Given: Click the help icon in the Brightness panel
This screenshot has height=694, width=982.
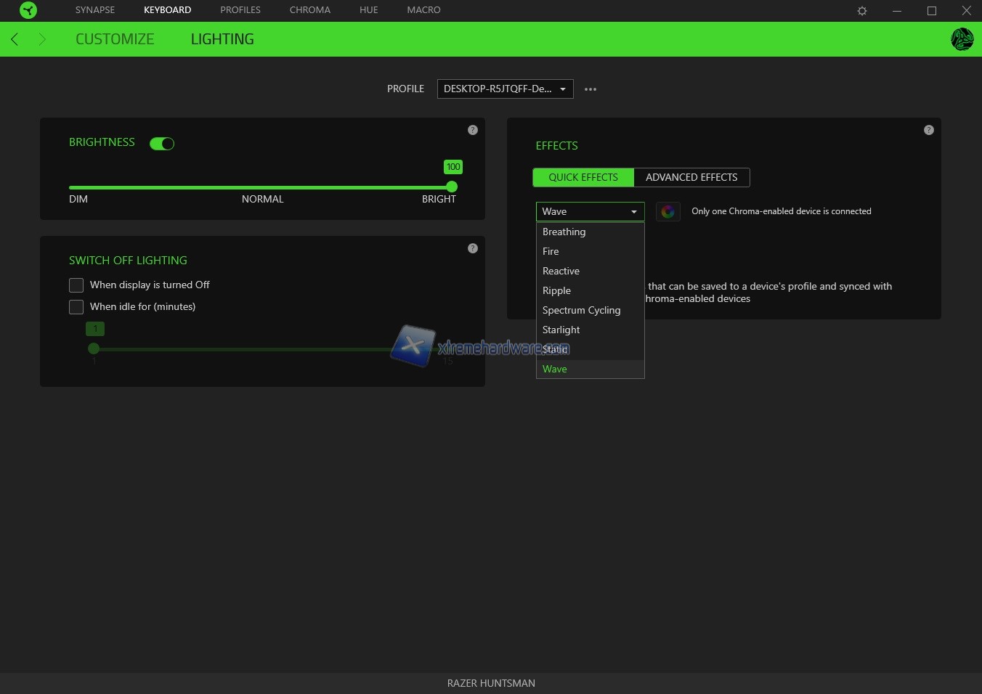Looking at the screenshot, I should 473,130.
